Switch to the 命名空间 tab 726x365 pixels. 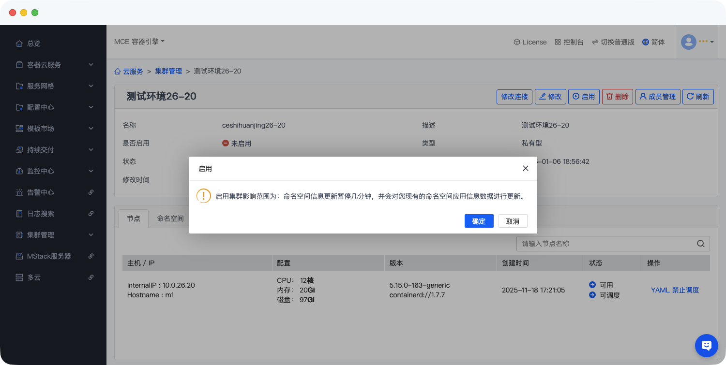[170, 219]
